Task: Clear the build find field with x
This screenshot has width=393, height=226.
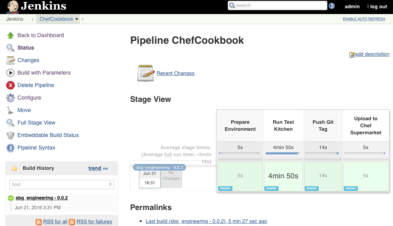Action: pyautogui.click(x=110, y=184)
